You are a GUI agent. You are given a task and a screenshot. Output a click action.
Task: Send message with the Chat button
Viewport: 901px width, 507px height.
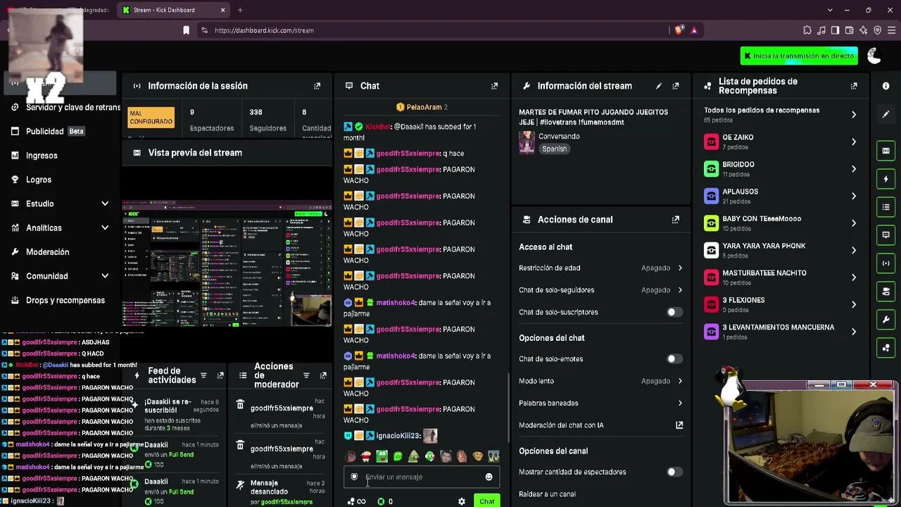(x=487, y=501)
